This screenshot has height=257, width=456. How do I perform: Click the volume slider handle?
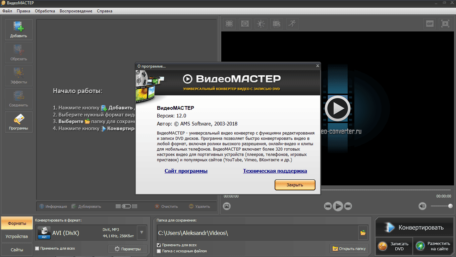[x=450, y=206]
